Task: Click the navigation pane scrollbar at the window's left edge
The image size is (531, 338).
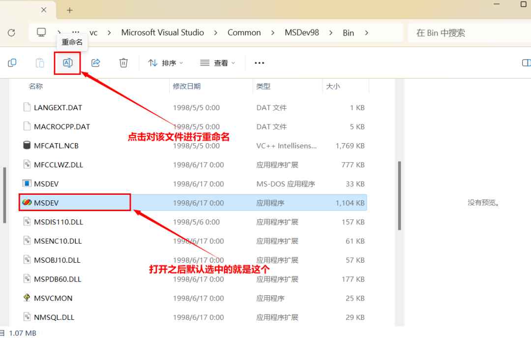Action: (4, 195)
